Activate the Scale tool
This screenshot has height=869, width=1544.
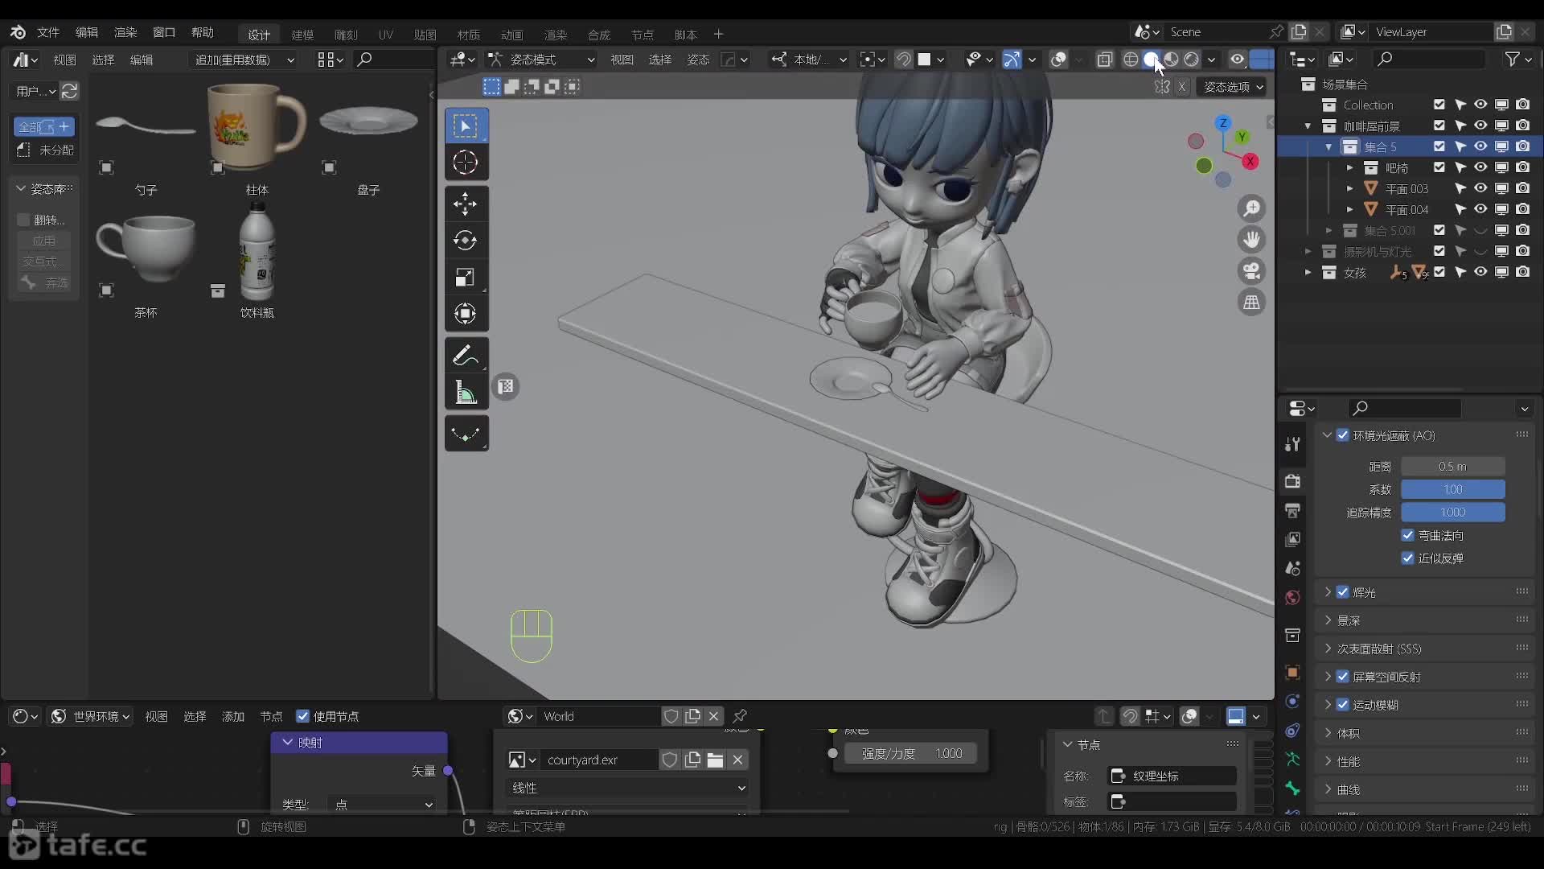click(466, 278)
